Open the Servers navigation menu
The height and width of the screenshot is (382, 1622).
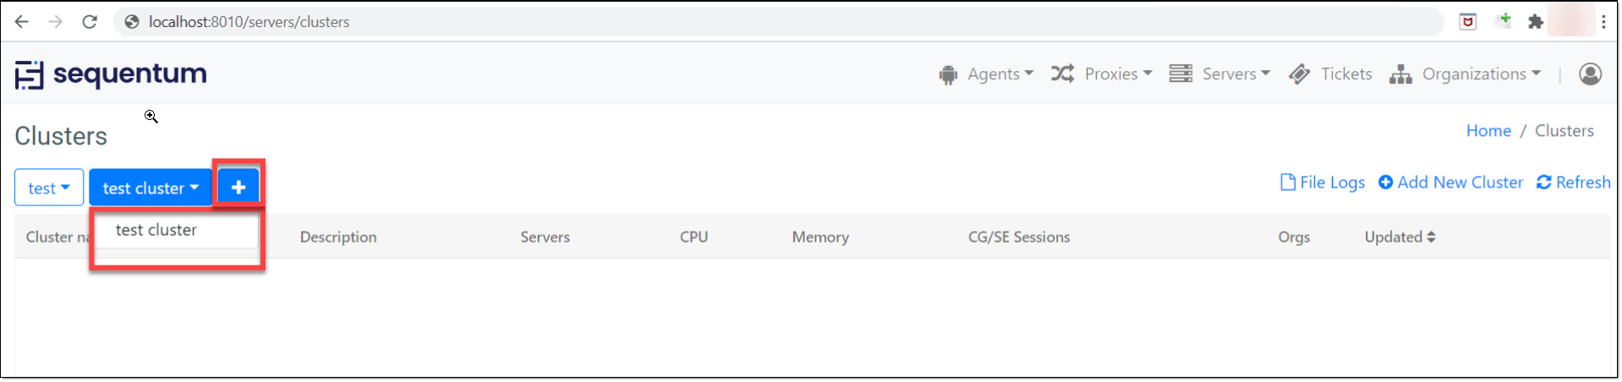1219,74
